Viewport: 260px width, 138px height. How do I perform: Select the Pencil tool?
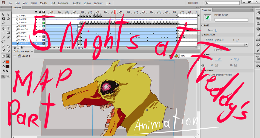[3, 37]
